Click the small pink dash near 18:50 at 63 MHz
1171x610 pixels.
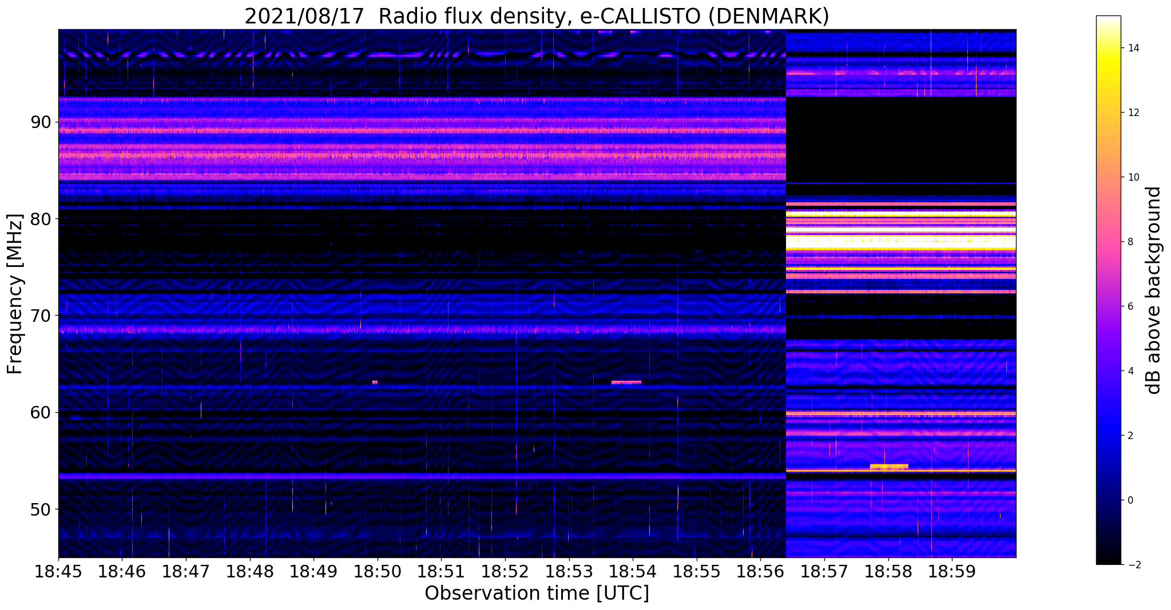(x=375, y=382)
